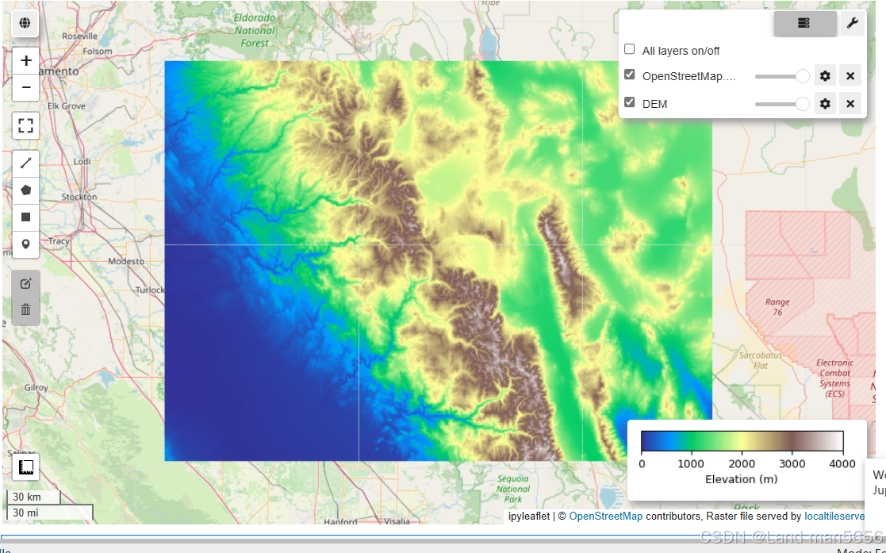Check the All layers on/off checkbox
886x553 pixels.
click(629, 48)
